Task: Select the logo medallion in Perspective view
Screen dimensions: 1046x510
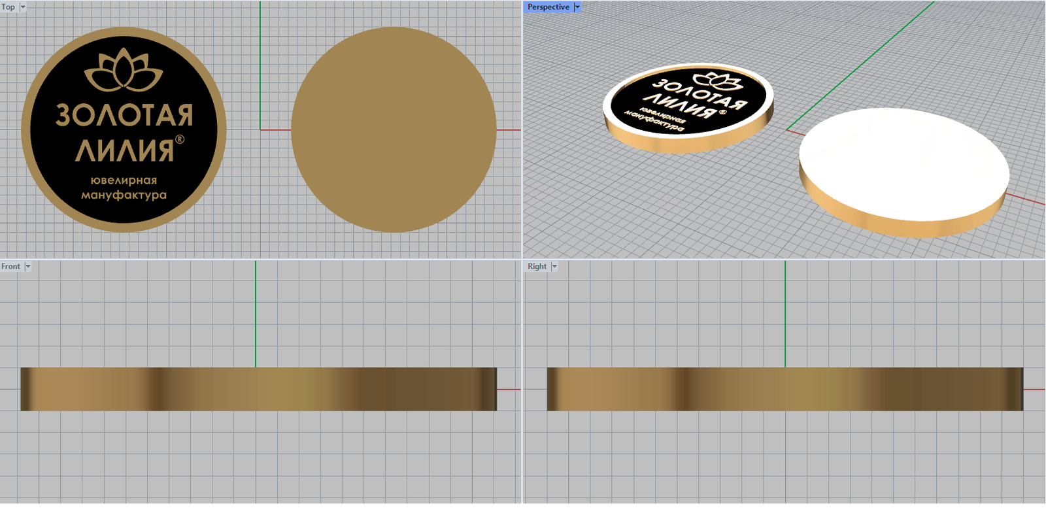Action: coord(688,108)
